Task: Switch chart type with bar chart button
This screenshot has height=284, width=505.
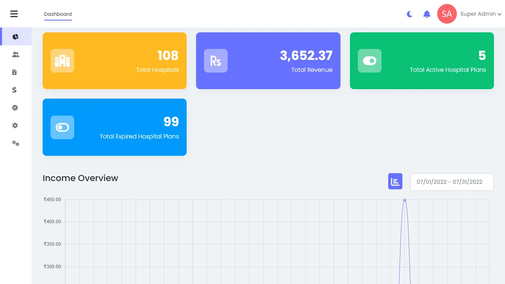Action: tap(395, 181)
